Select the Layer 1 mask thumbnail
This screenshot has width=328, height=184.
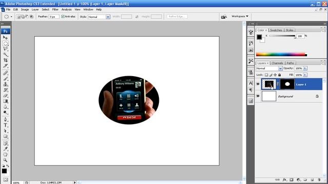click(287, 84)
